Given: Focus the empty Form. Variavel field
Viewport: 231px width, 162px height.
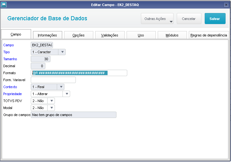Looking at the screenshot, I should pyautogui.click(x=53, y=80).
